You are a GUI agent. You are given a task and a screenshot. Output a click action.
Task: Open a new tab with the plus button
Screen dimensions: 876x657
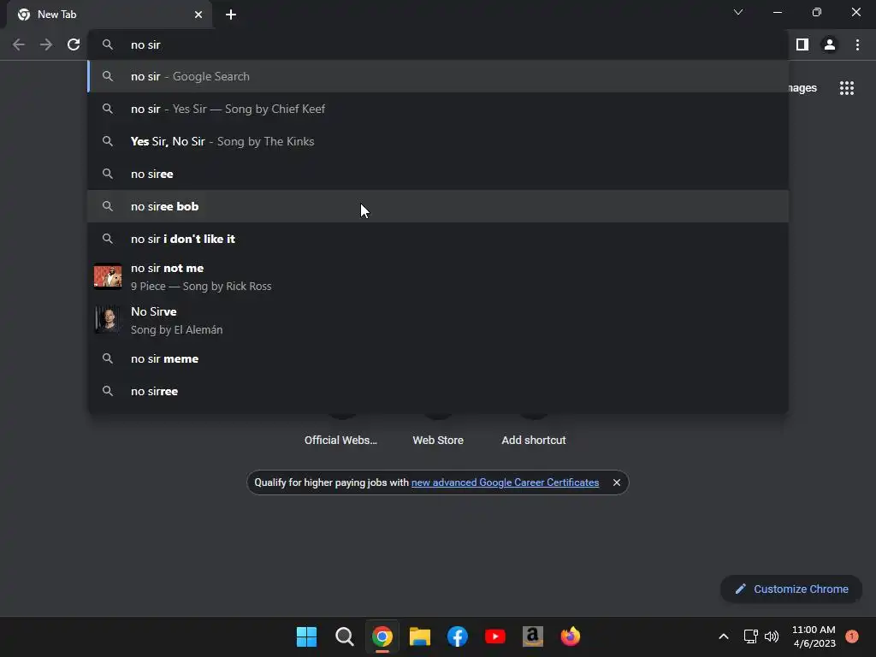tap(231, 15)
